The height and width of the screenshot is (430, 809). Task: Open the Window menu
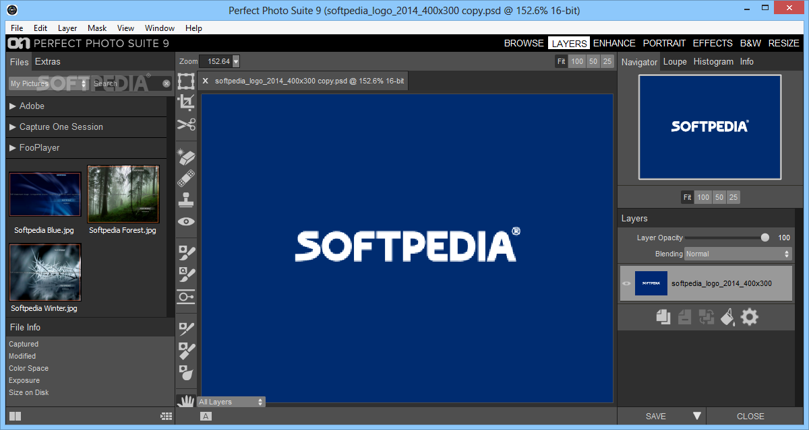pyautogui.click(x=160, y=28)
